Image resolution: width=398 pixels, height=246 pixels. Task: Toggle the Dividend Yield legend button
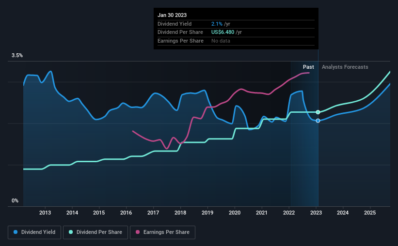pos(34,232)
